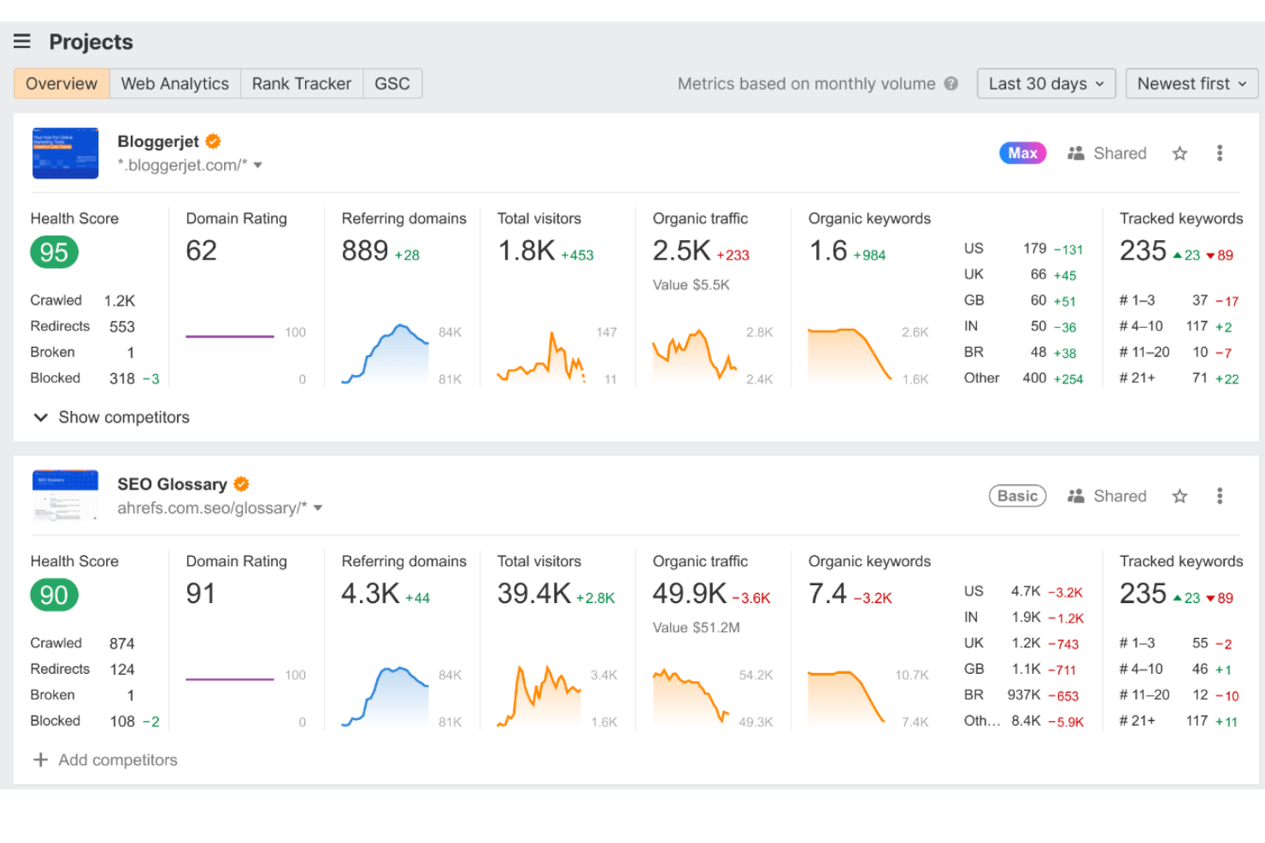Click Bloggerjet Organic keywords value 1.6
Viewport: 1265px width, 843px height.
[x=828, y=251]
